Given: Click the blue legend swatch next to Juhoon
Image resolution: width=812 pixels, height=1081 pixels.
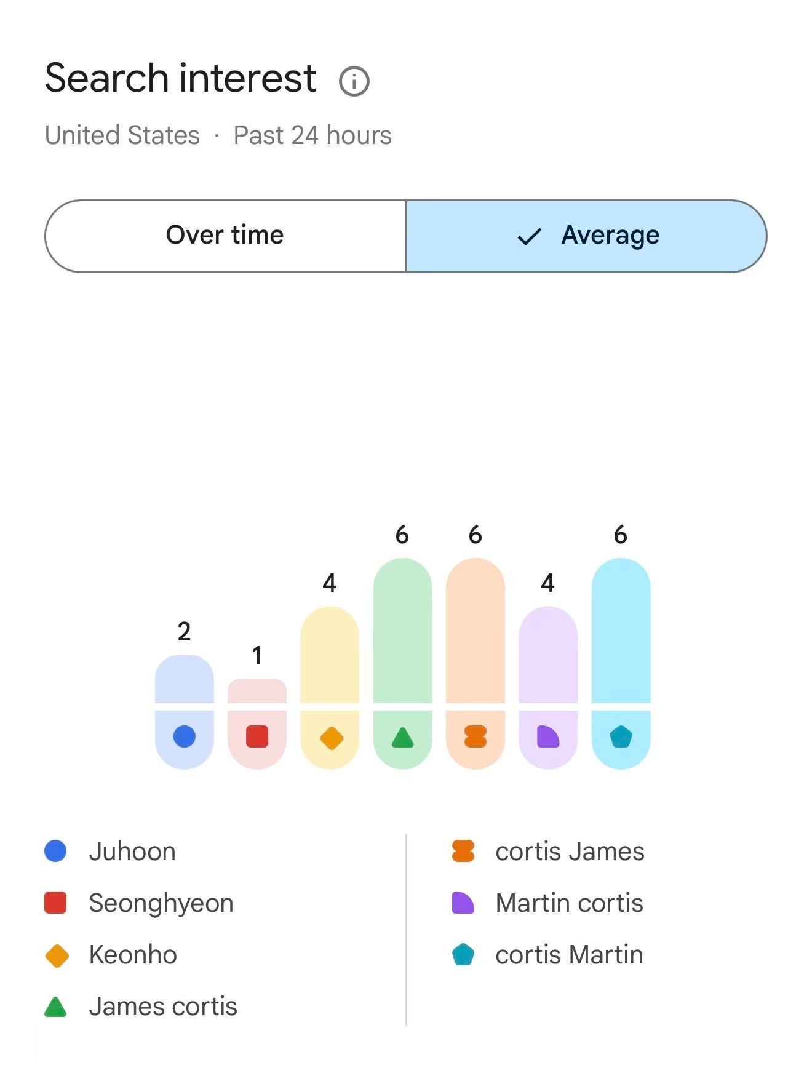Looking at the screenshot, I should [x=56, y=852].
